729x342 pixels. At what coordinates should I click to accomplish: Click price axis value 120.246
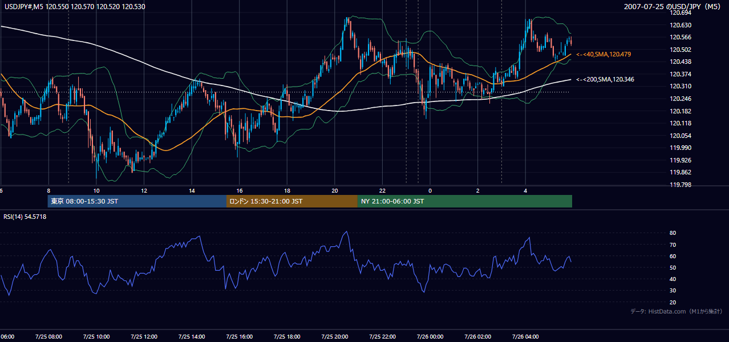click(x=681, y=99)
